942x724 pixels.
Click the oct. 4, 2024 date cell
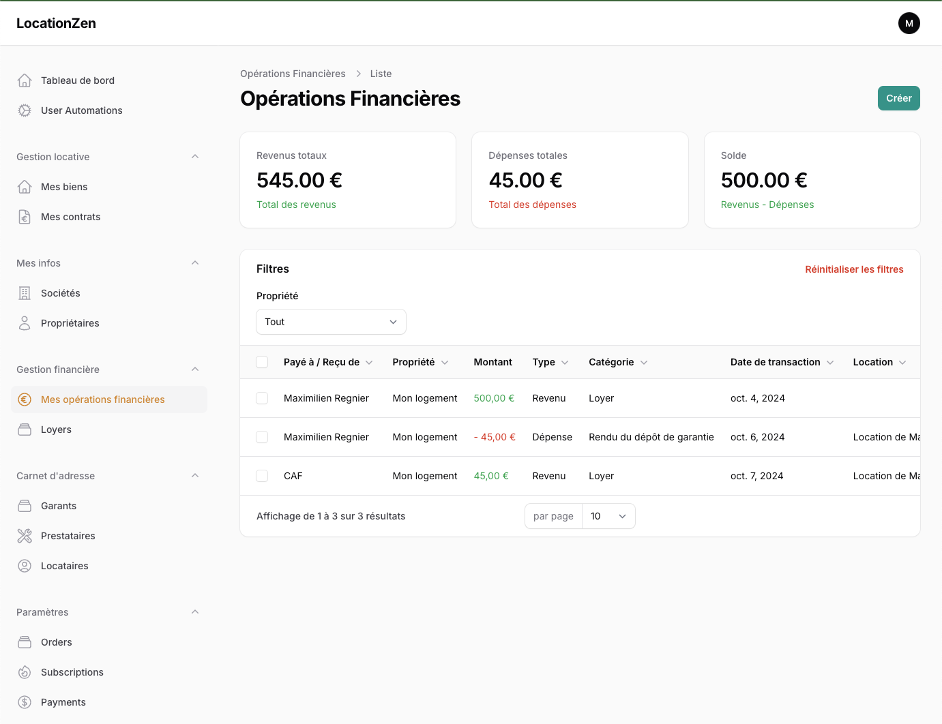[757, 398]
